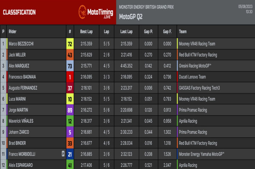The width and height of the screenshot is (255, 169).
Task: Click the green number 41 badge
Action: point(70,165)
